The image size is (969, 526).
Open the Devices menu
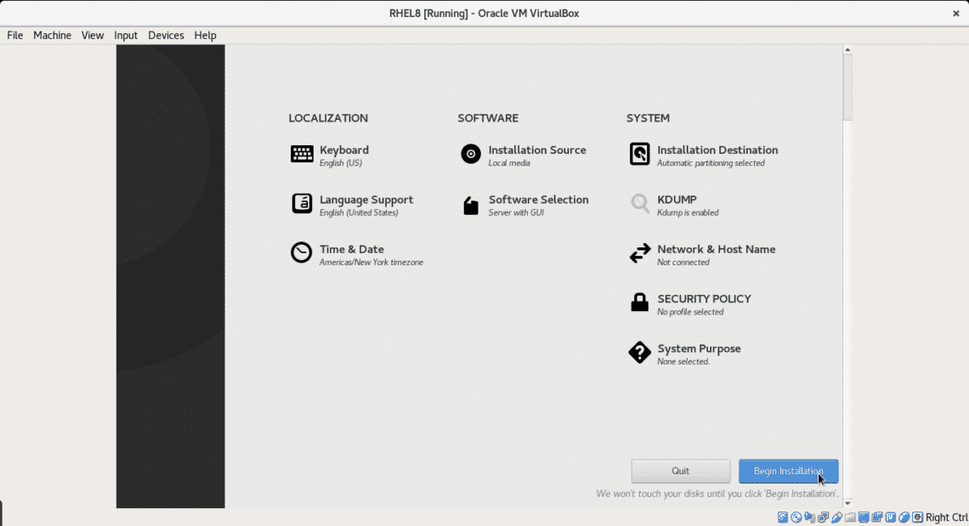tap(166, 35)
